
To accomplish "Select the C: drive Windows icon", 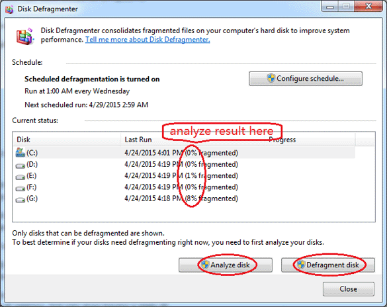I will point(21,153).
